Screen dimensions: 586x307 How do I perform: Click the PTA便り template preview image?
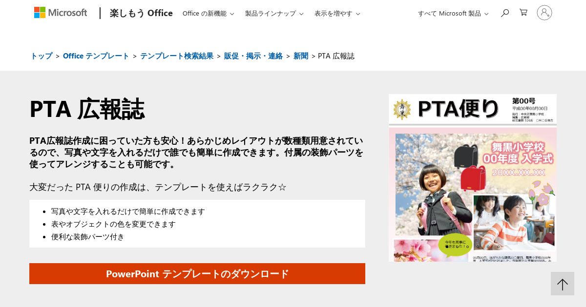[x=472, y=178]
